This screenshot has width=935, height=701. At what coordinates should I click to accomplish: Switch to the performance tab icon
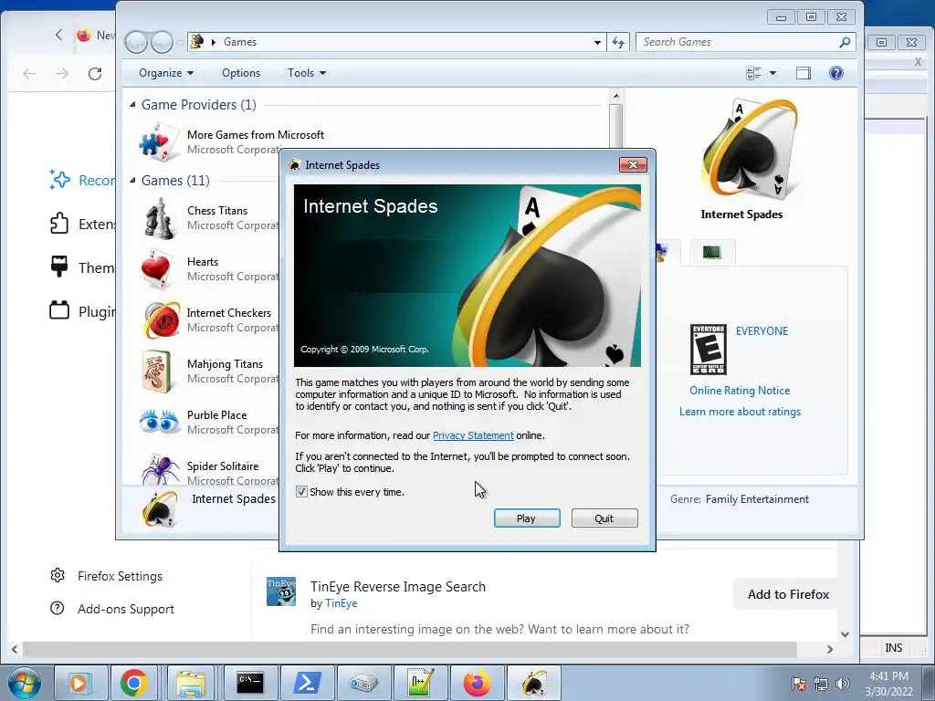pos(712,253)
